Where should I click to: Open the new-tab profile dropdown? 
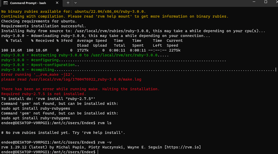pyautogui.click(x=75, y=3)
